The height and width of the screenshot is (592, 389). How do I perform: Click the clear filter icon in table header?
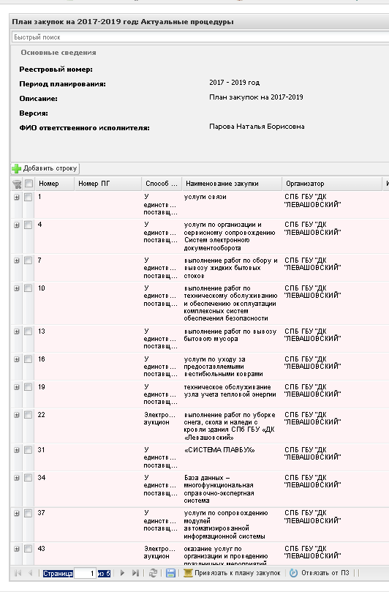pos(17,184)
